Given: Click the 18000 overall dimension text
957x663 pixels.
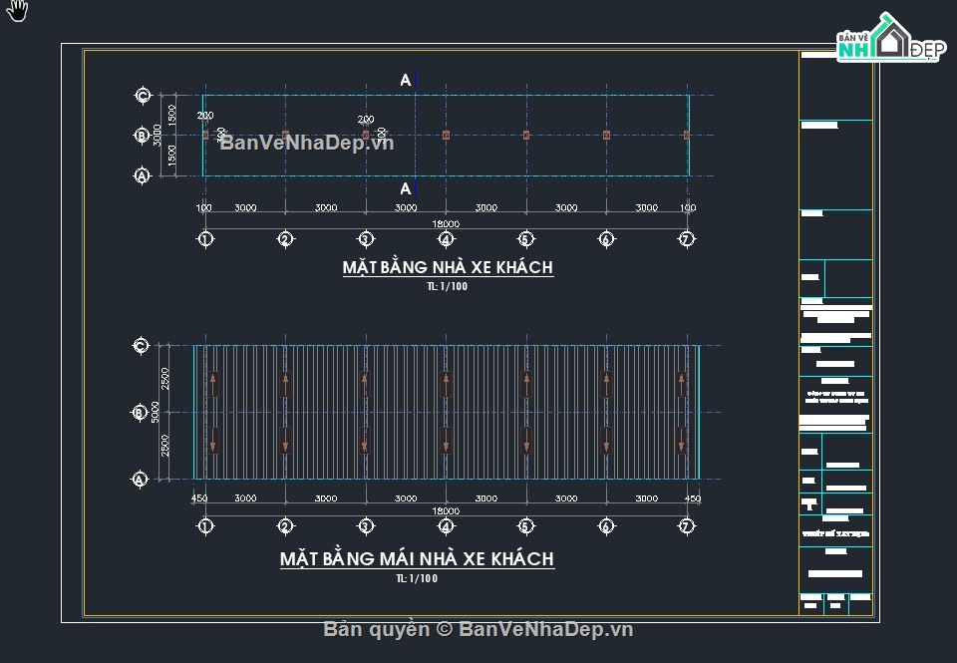Looking at the screenshot, I should point(446,222).
